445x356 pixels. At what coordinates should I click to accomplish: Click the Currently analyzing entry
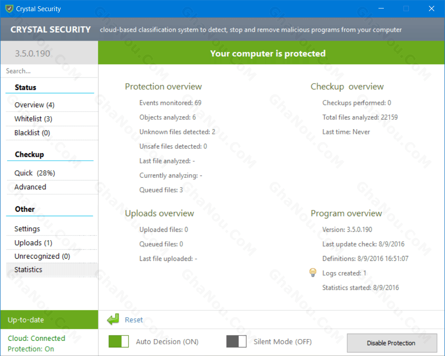[x=171, y=175]
